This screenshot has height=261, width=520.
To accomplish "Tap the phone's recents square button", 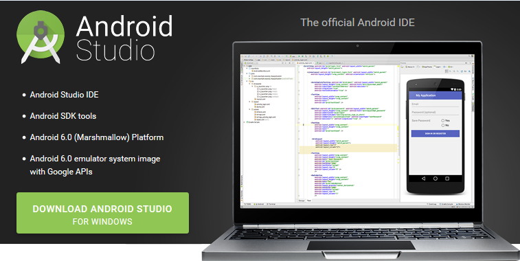I will pos(447,179).
